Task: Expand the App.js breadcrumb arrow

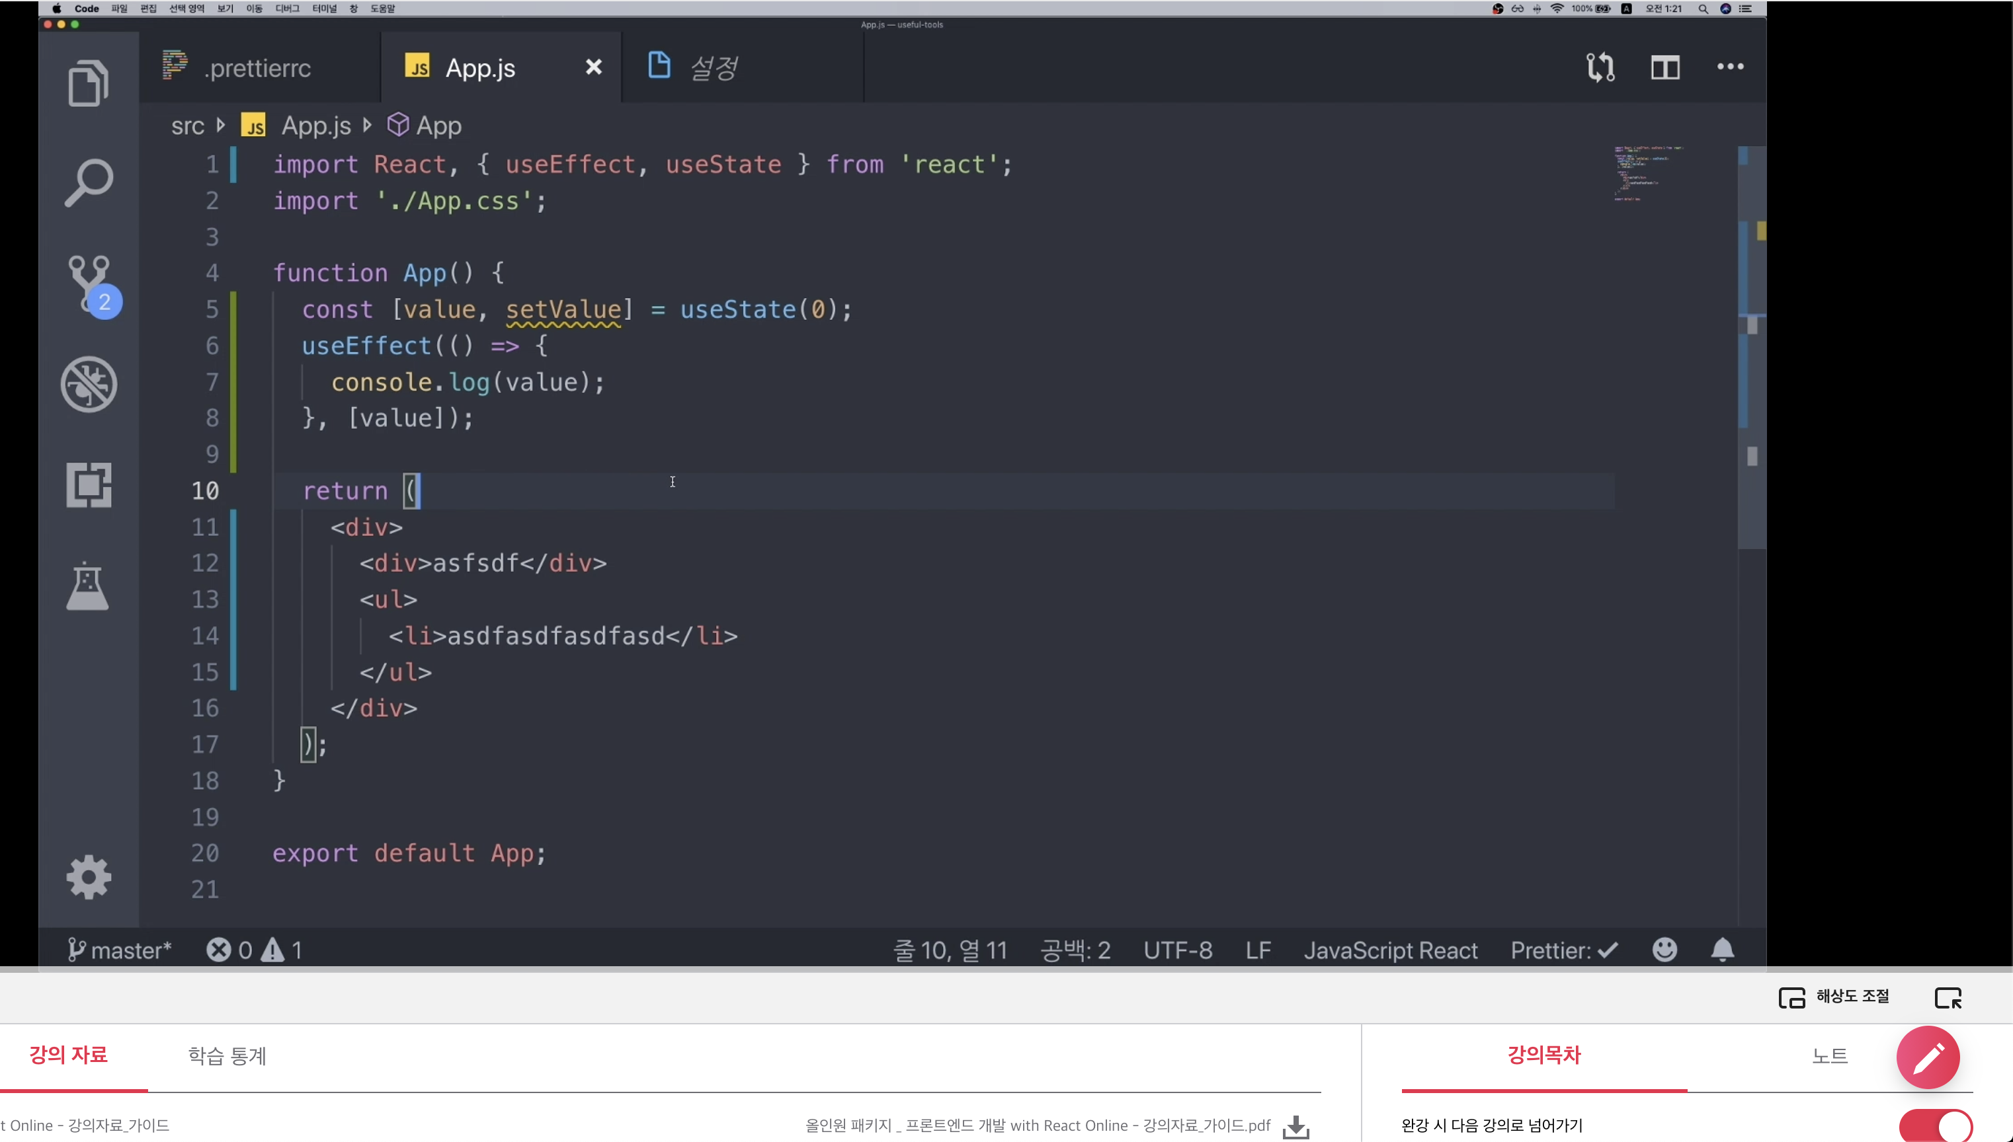Action: pos(367,125)
